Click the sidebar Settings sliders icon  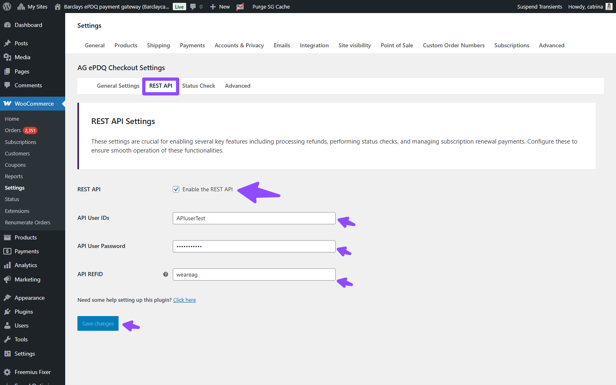(x=7, y=354)
